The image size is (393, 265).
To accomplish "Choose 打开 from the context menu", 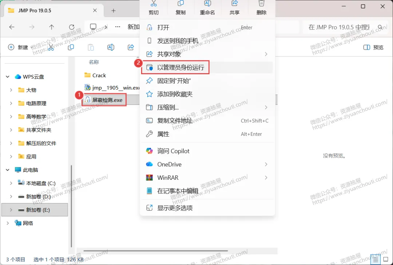I will pos(207,27).
